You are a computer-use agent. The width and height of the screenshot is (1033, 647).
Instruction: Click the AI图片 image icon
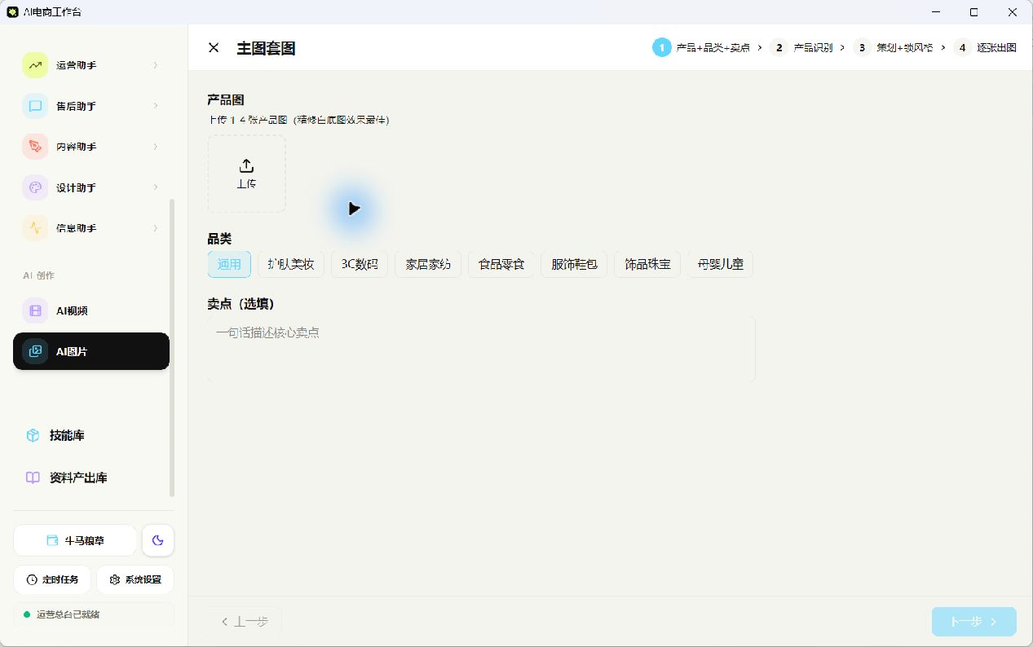point(35,351)
